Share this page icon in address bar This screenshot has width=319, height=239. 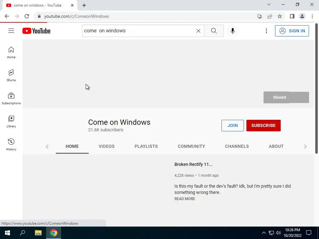[x=270, y=16]
